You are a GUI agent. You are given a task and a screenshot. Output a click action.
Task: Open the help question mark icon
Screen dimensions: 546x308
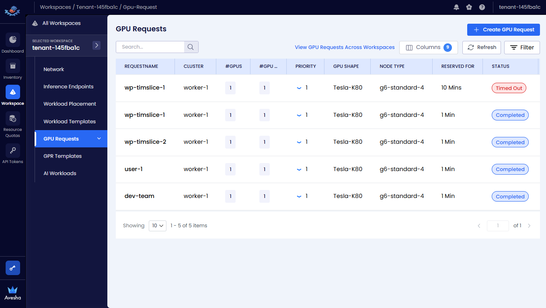coord(482,7)
